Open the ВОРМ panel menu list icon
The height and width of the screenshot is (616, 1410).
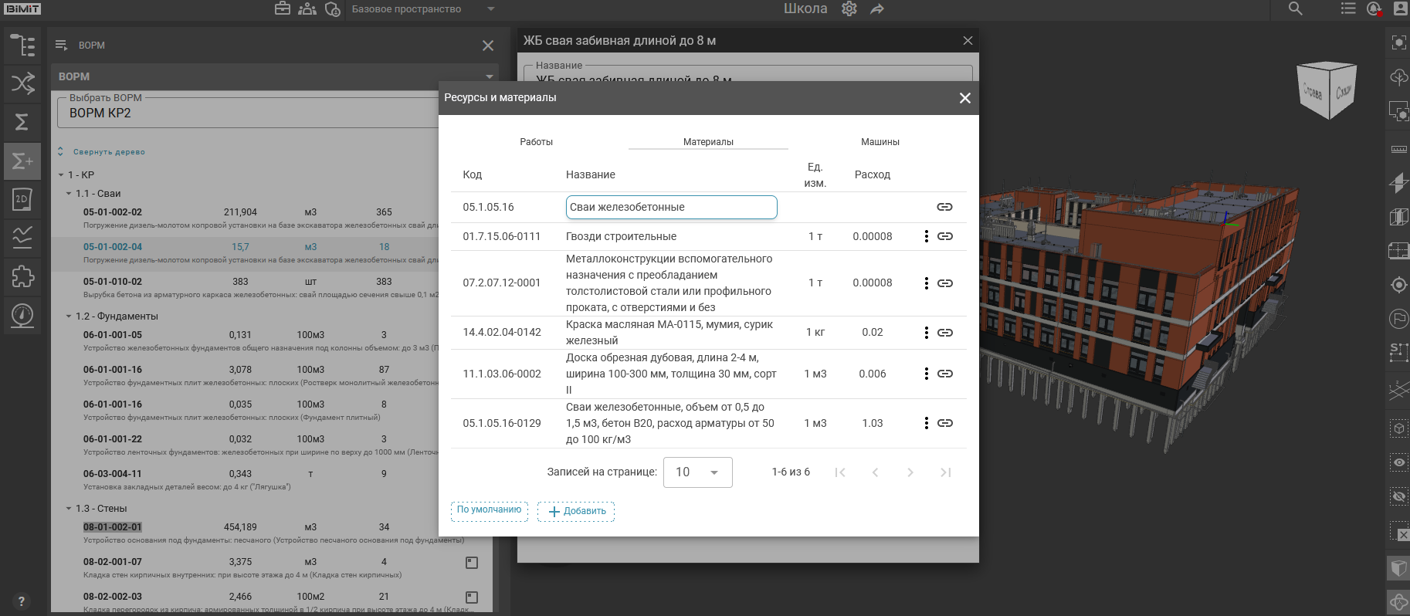[x=62, y=46]
